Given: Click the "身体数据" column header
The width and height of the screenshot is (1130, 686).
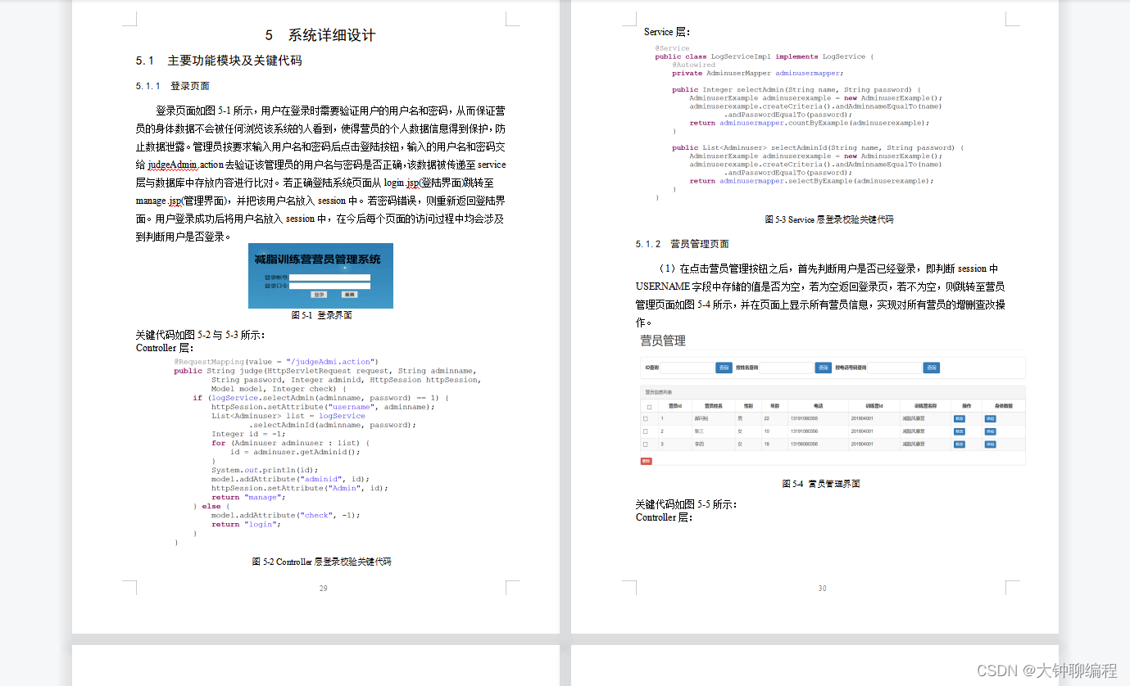Looking at the screenshot, I should pos(1004,406).
